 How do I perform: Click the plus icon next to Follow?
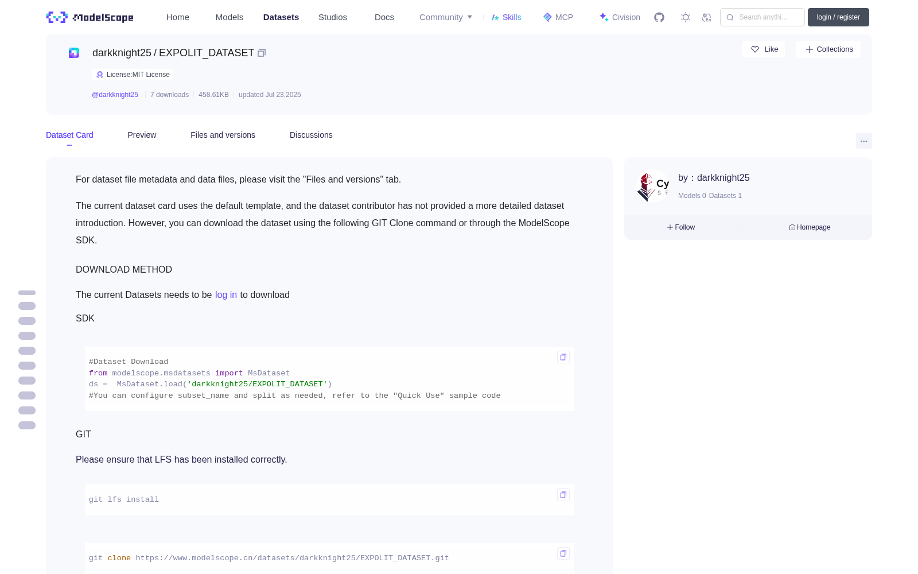click(x=670, y=227)
